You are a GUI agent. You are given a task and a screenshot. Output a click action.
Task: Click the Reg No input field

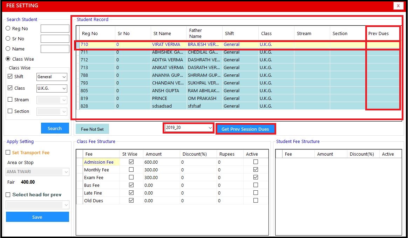[x=55, y=29]
